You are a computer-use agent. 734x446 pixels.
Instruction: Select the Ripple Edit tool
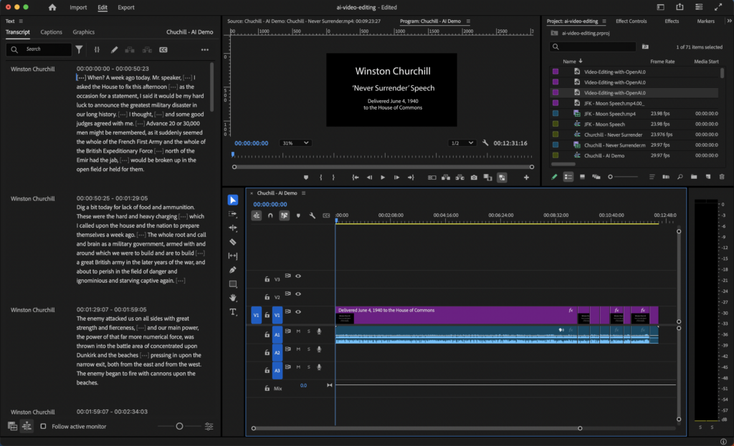233,228
